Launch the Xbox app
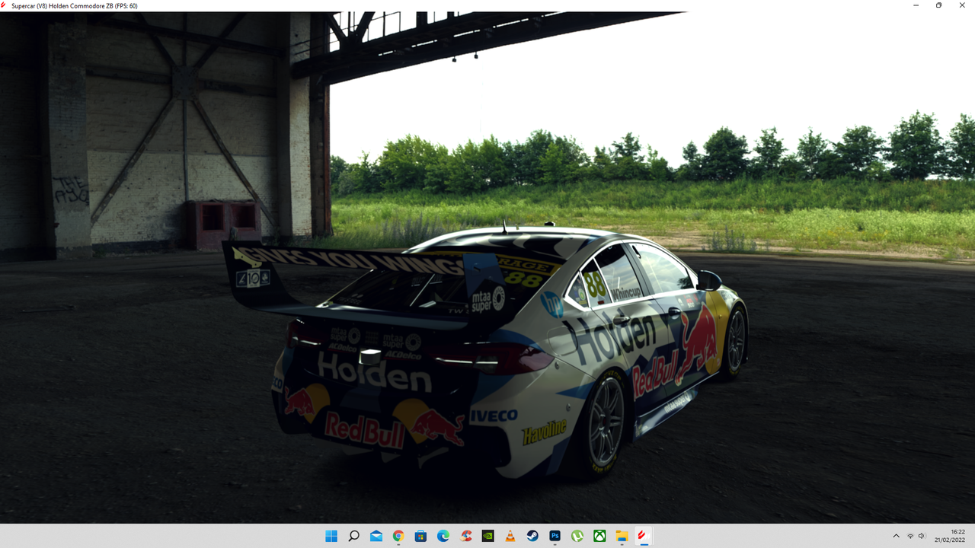This screenshot has height=548, width=975. [x=599, y=536]
